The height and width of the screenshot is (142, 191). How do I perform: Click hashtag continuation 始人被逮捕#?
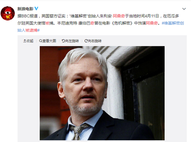(x=28, y=30)
